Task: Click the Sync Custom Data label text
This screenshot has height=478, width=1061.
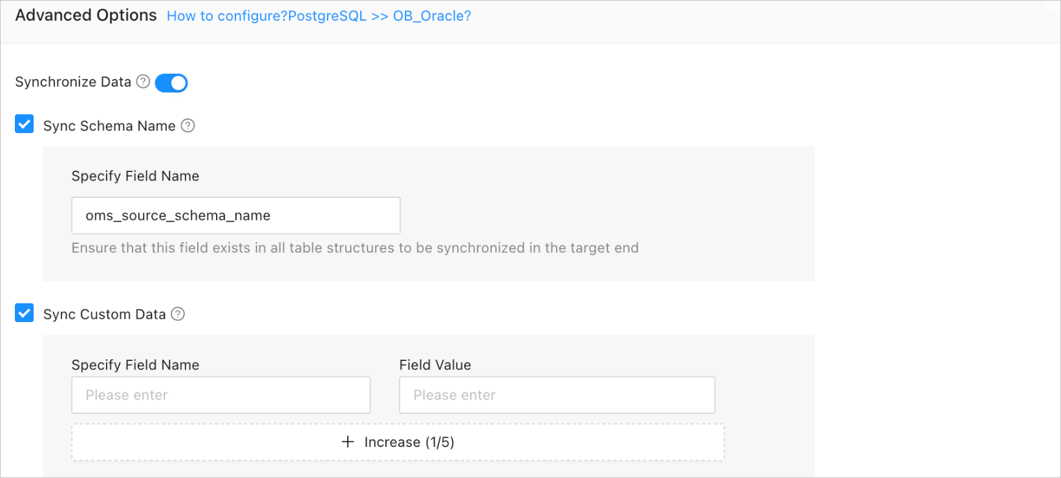Action: point(105,314)
